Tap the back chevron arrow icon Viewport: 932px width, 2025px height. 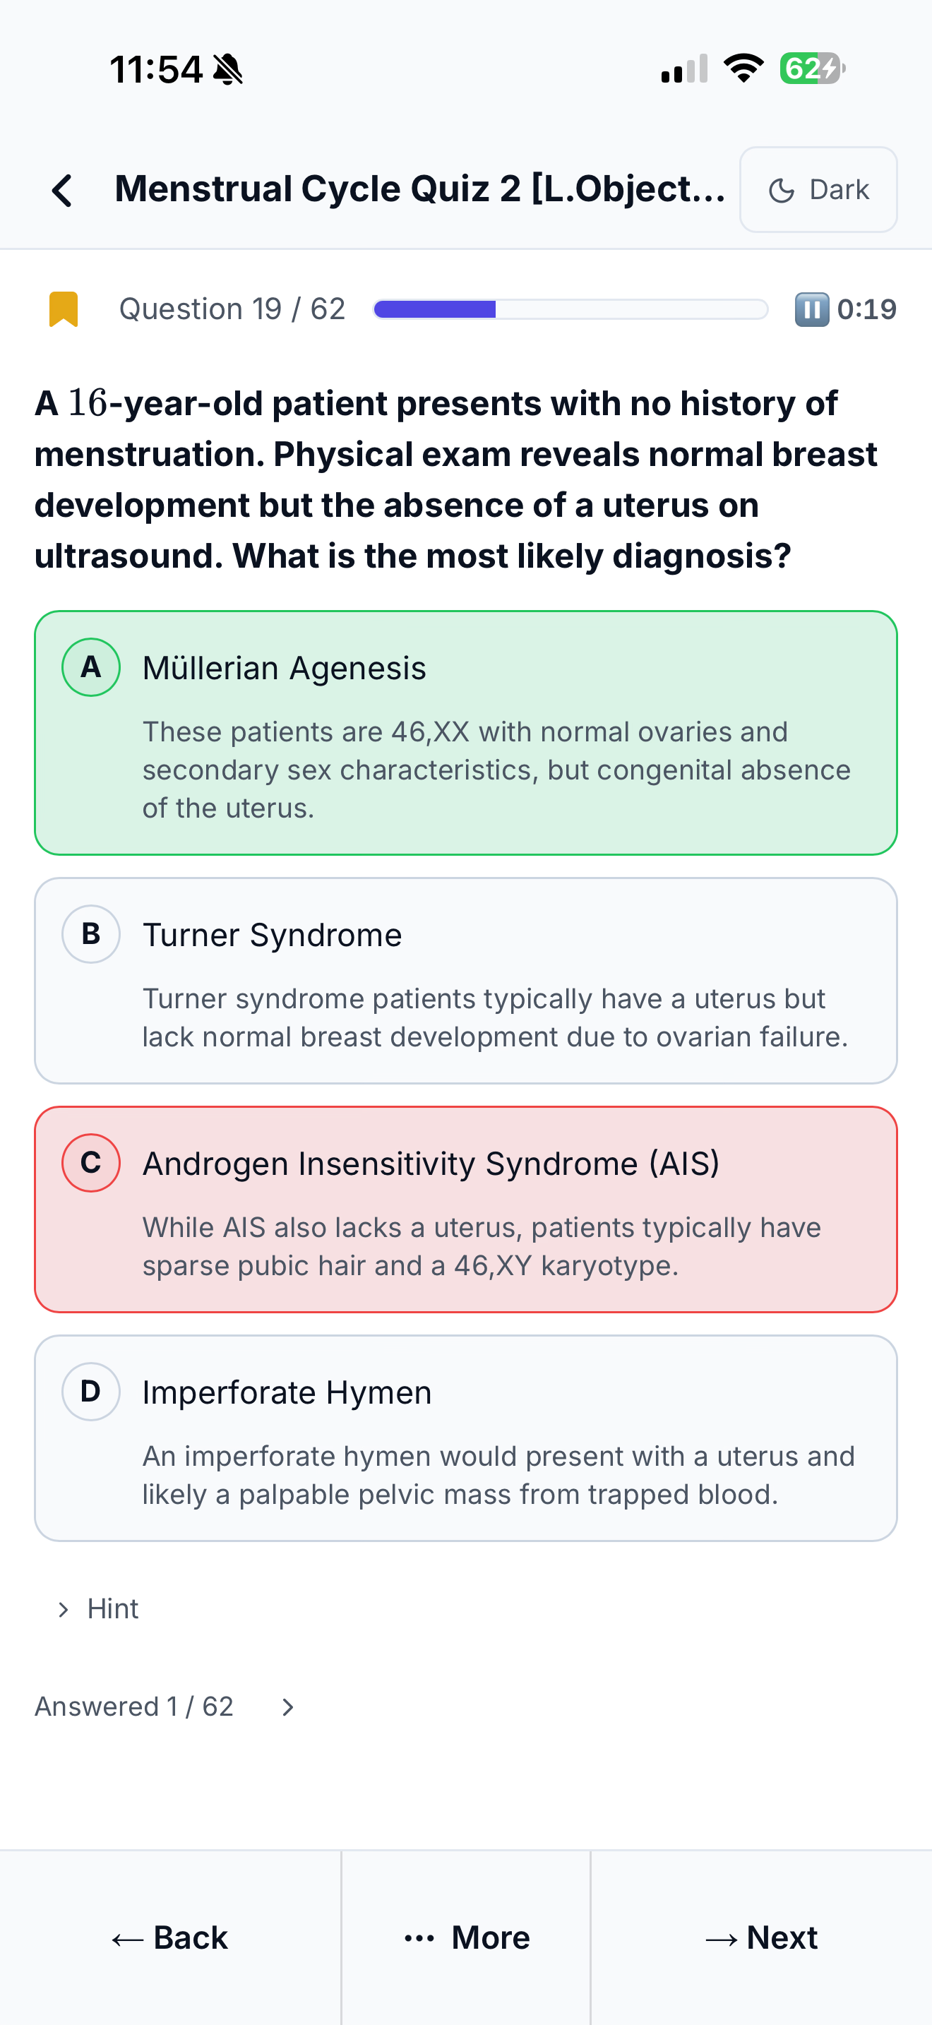click(62, 190)
